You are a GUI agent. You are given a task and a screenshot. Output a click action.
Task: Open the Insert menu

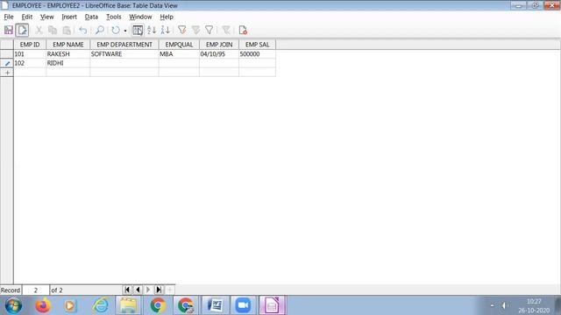tap(69, 17)
